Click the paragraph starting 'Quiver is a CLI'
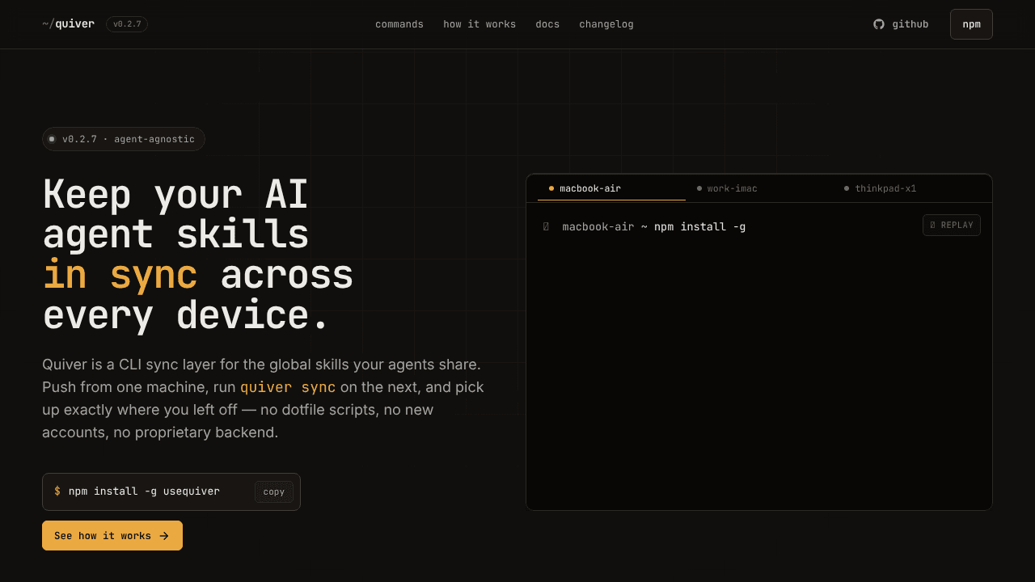The image size is (1035, 582). (264, 399)
